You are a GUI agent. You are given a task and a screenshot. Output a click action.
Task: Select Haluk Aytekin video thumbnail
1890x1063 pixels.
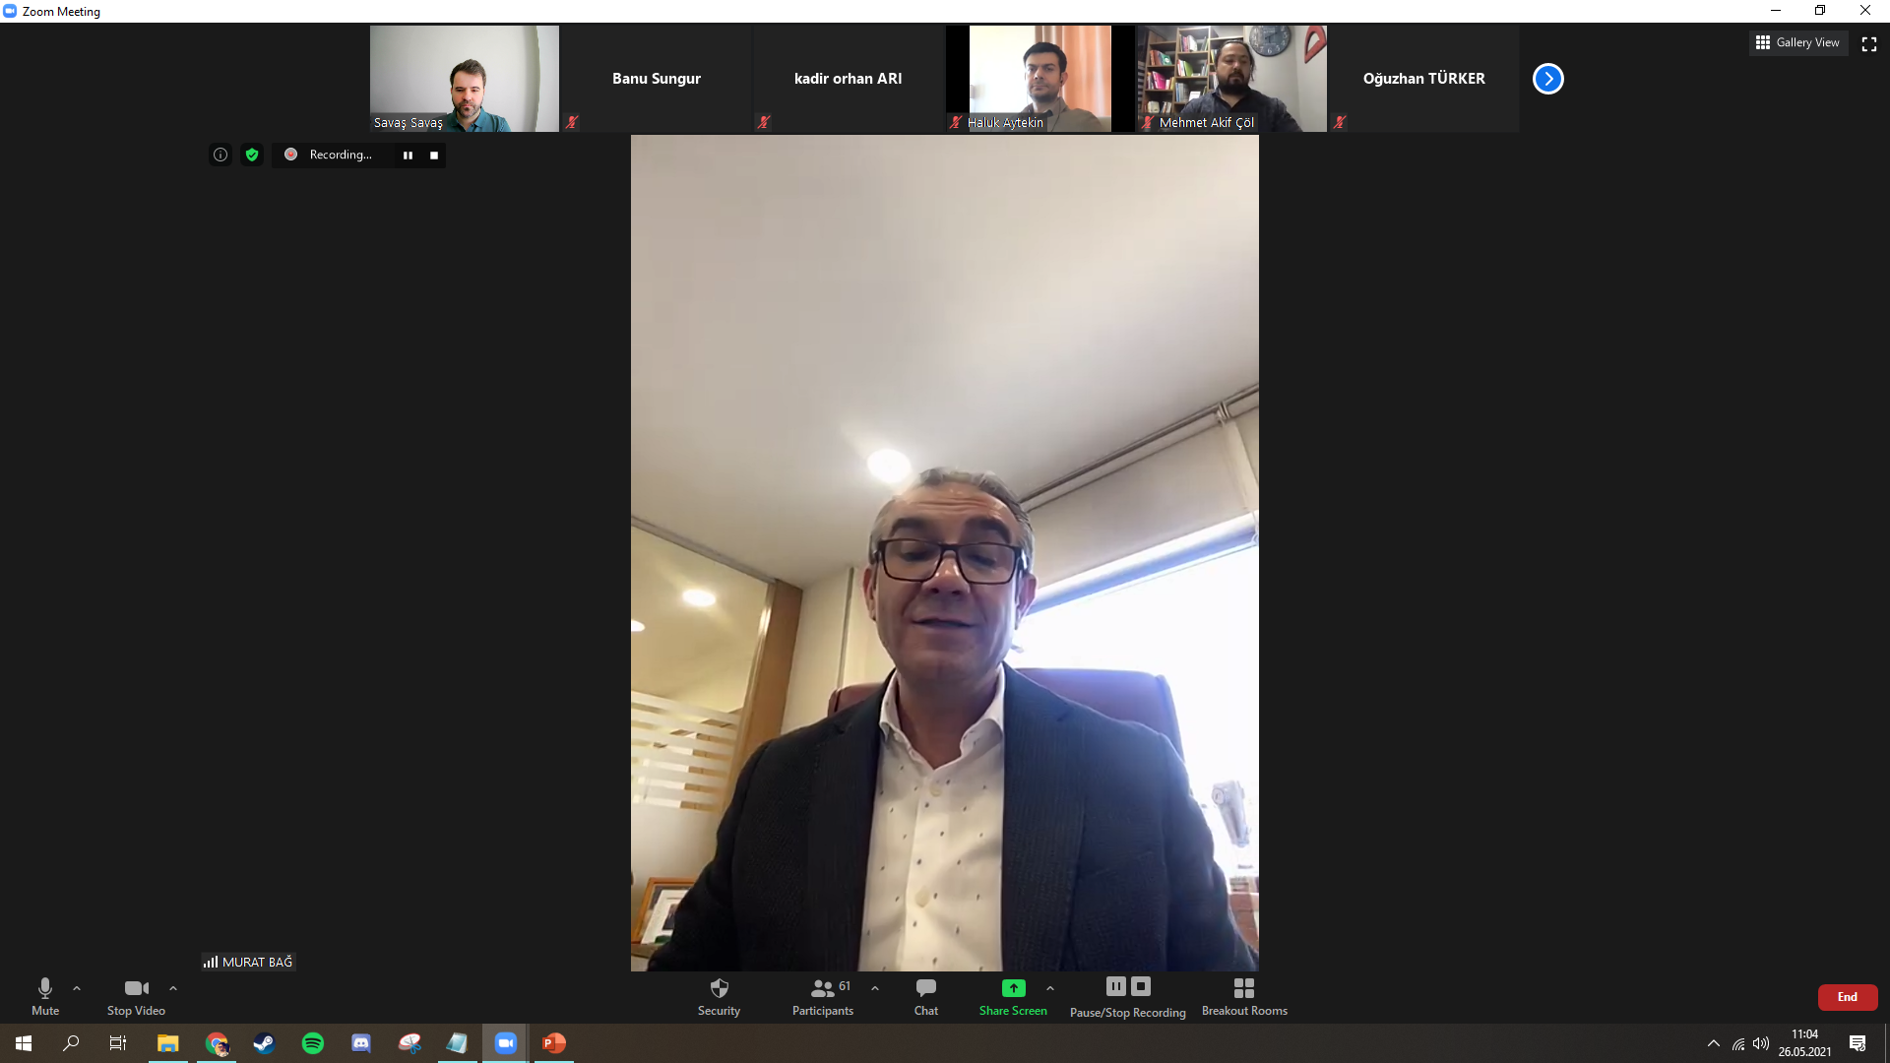point(1040,79)
